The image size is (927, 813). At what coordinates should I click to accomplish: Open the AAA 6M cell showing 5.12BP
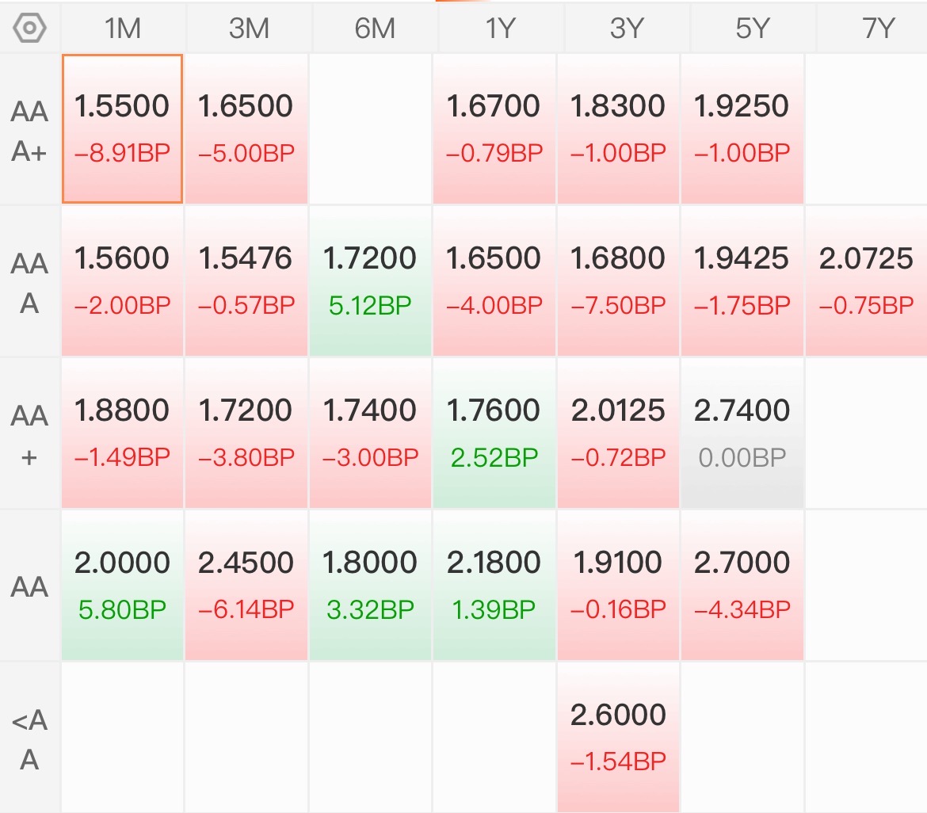pyautogui.click(x=370, y=281)
